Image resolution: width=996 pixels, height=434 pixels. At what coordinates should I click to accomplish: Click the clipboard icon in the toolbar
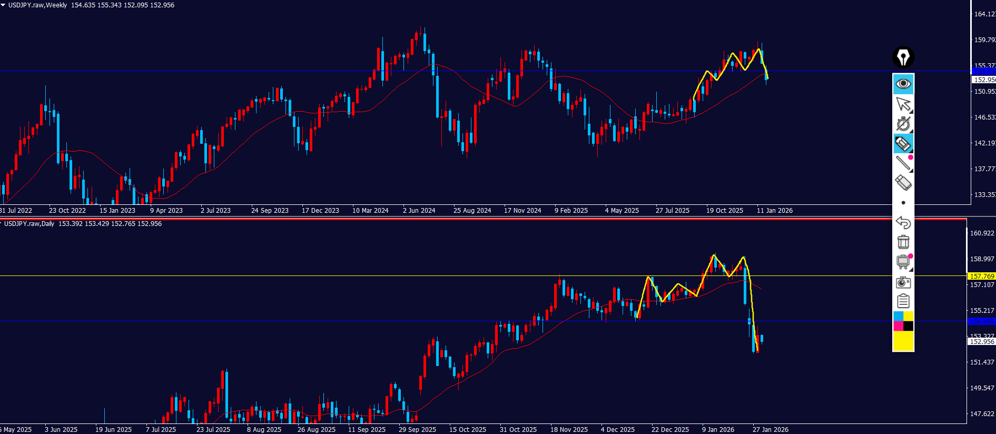[x=903, y=301]
